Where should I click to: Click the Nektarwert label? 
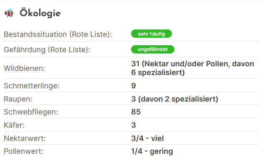coord(25,138)
